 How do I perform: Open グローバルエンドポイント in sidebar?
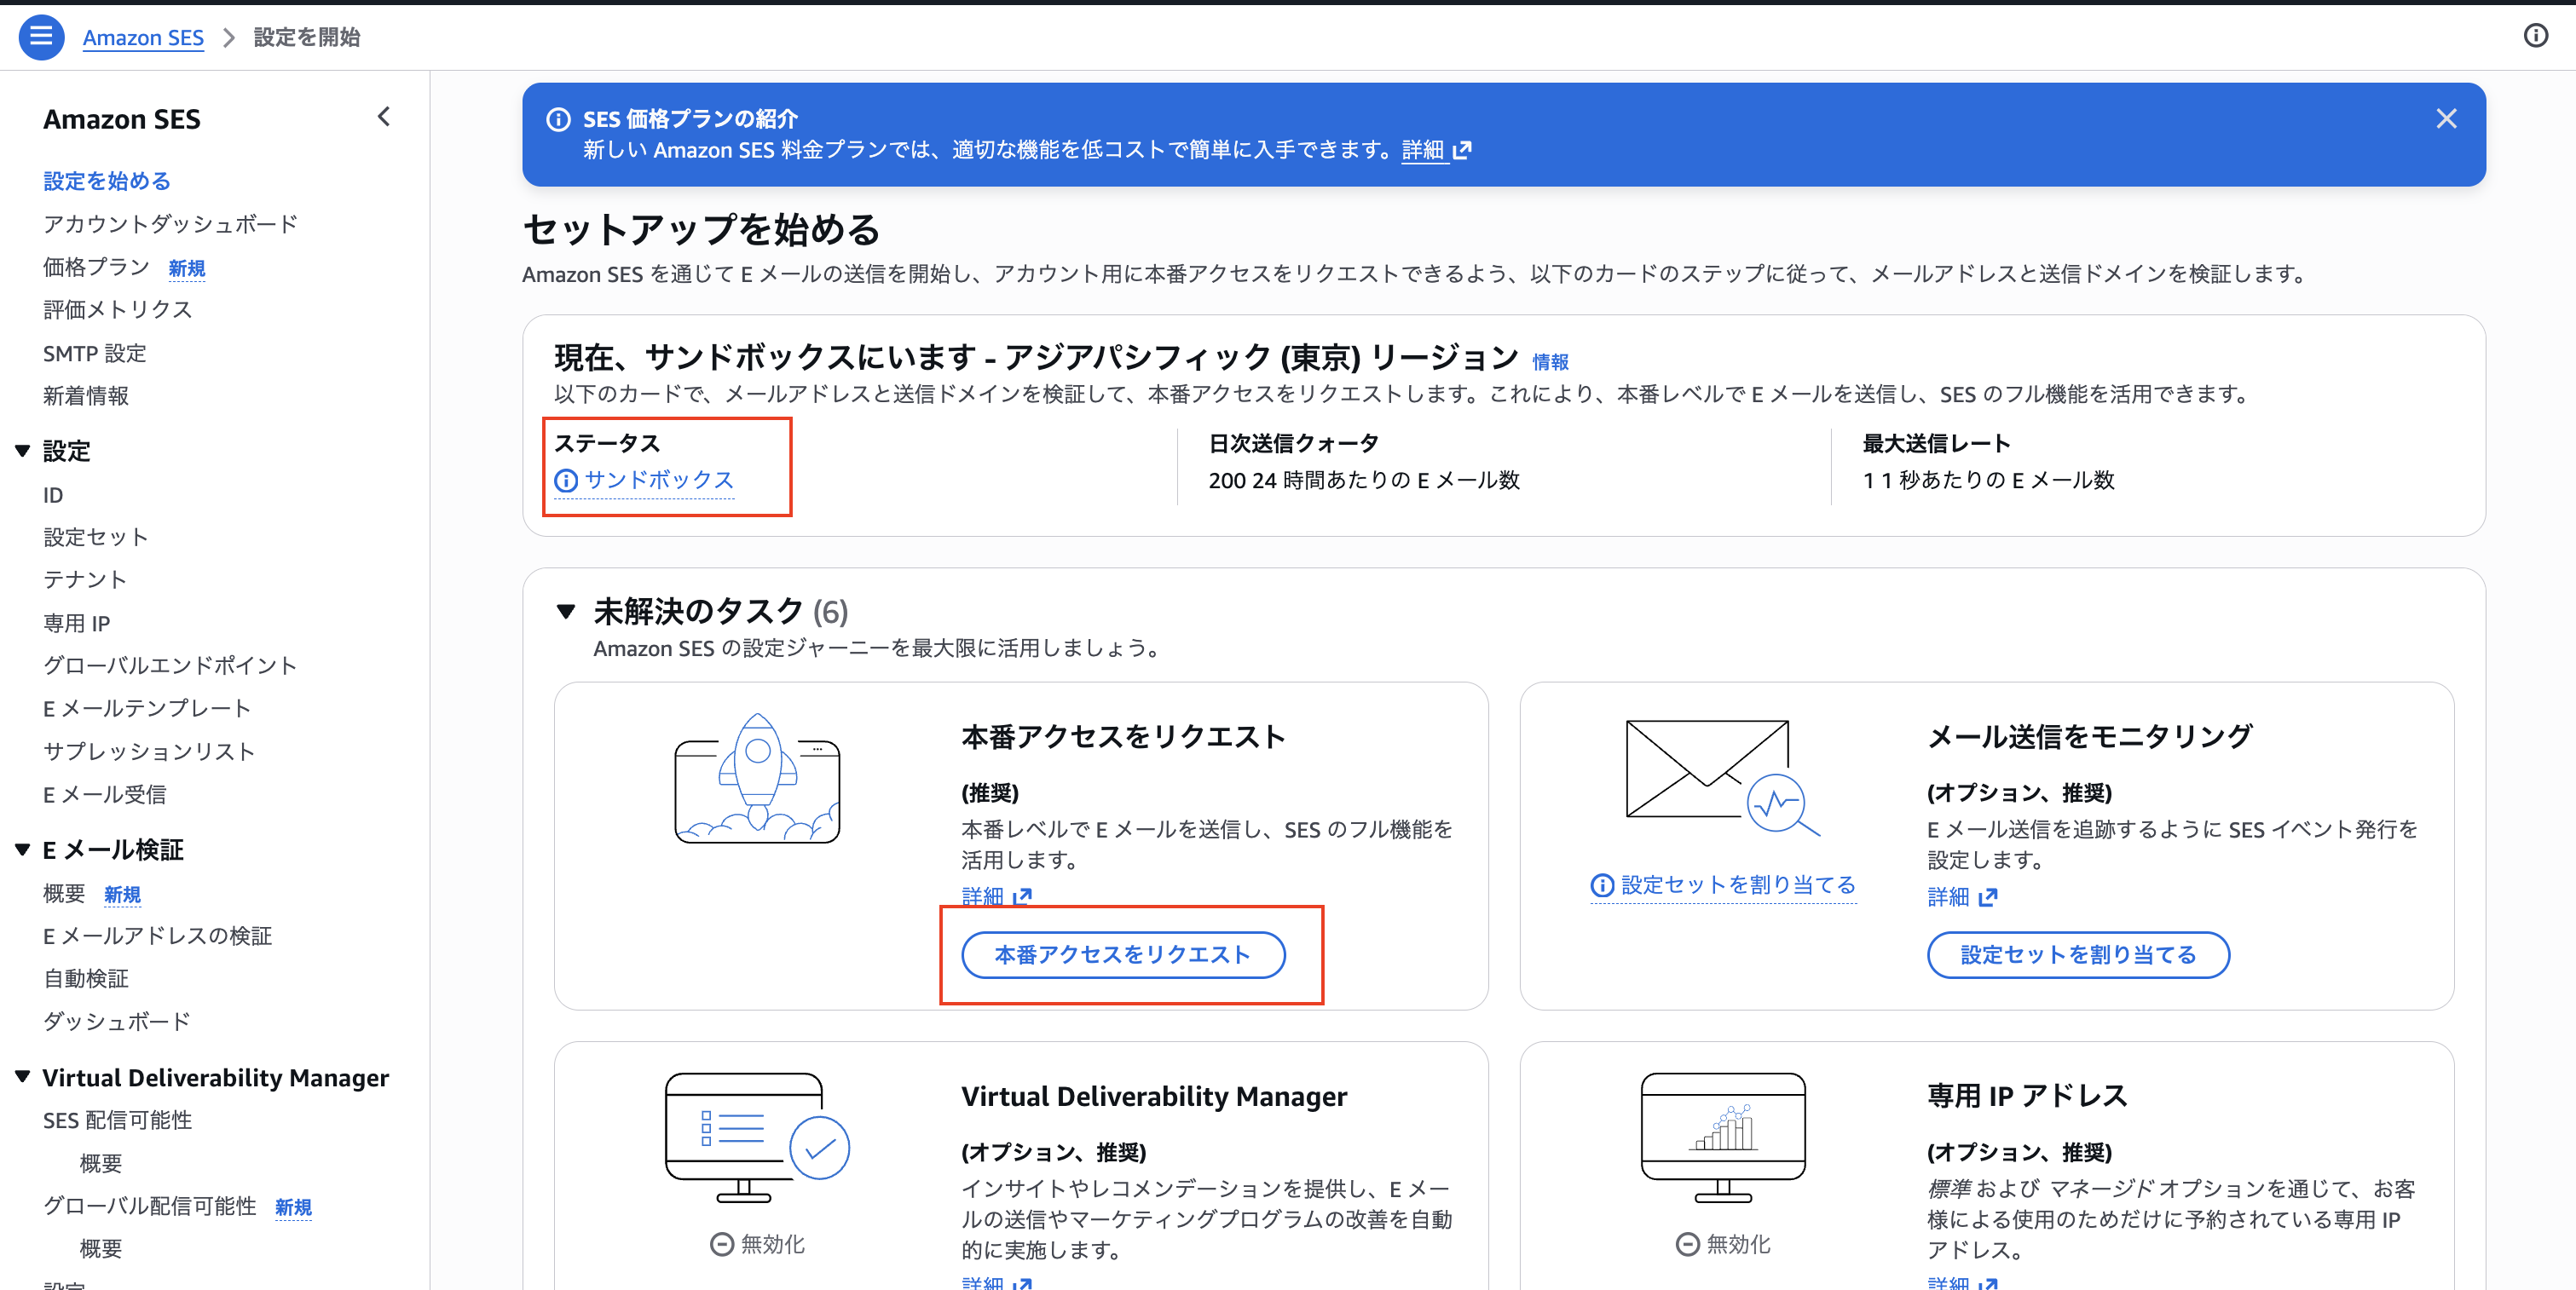pos(170,665)
